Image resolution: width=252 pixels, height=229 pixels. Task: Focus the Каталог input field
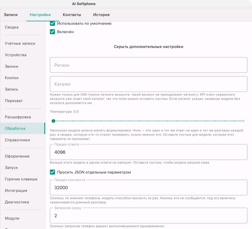(x=148, y=84)
